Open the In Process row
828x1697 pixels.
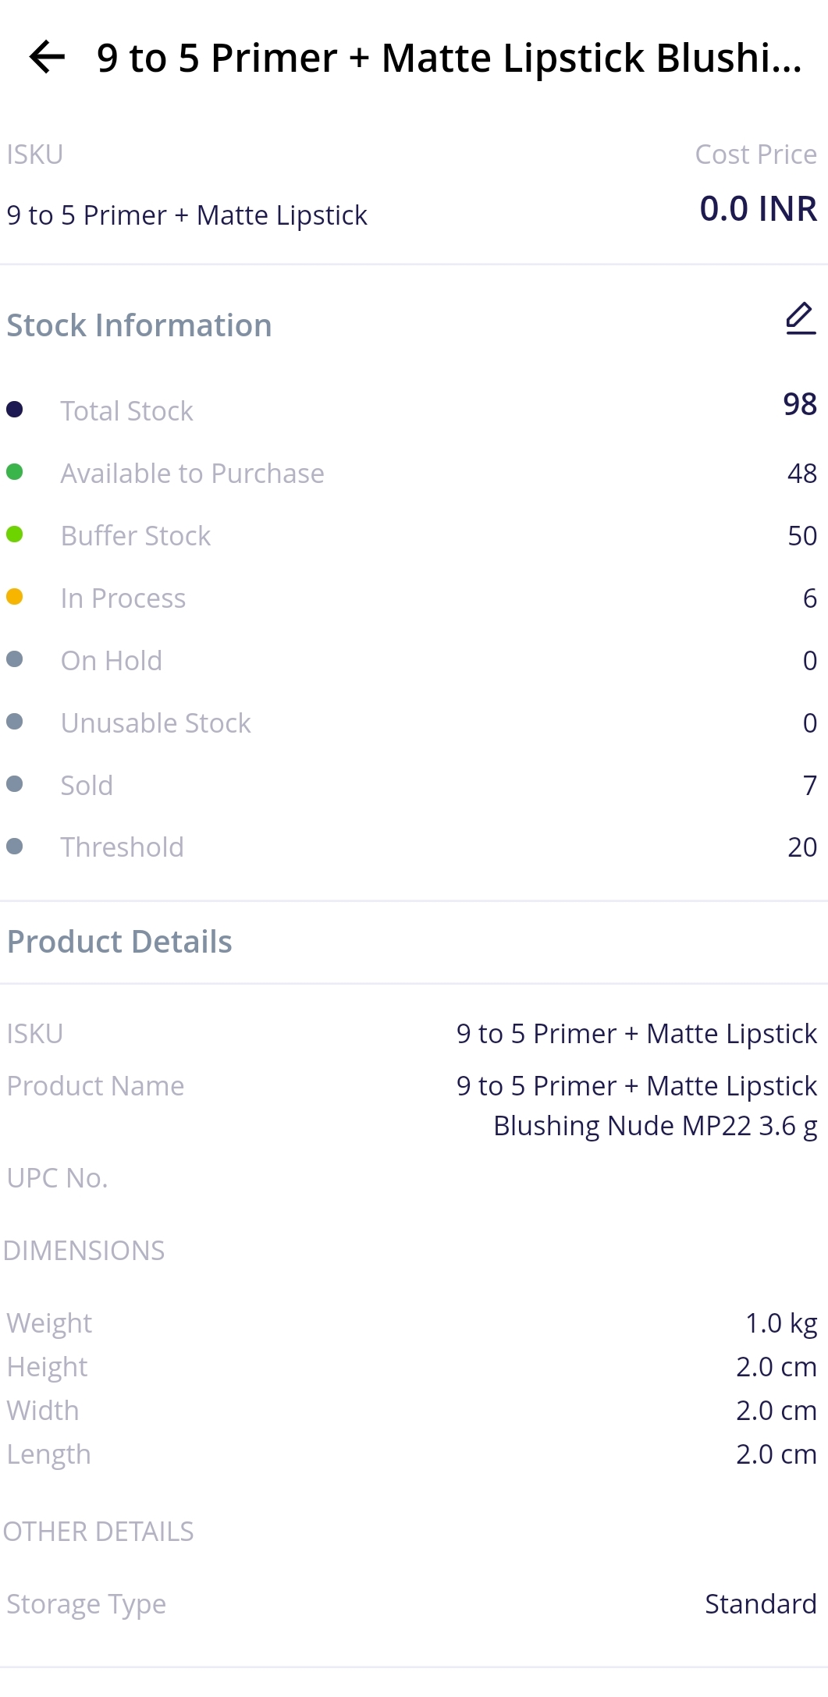[414, 598]
